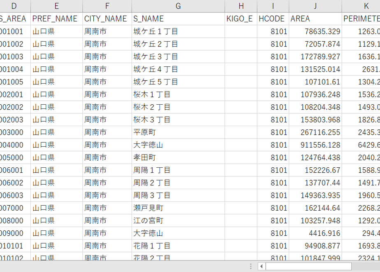Select AREA value 103257.948

coord(315,221)
